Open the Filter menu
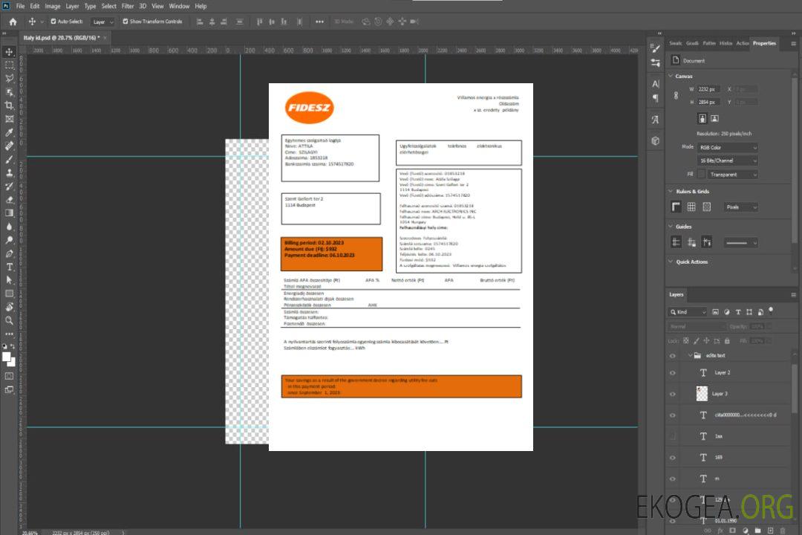Image resolution: width=802 pixels, height=535 pixels. [128, 6]
